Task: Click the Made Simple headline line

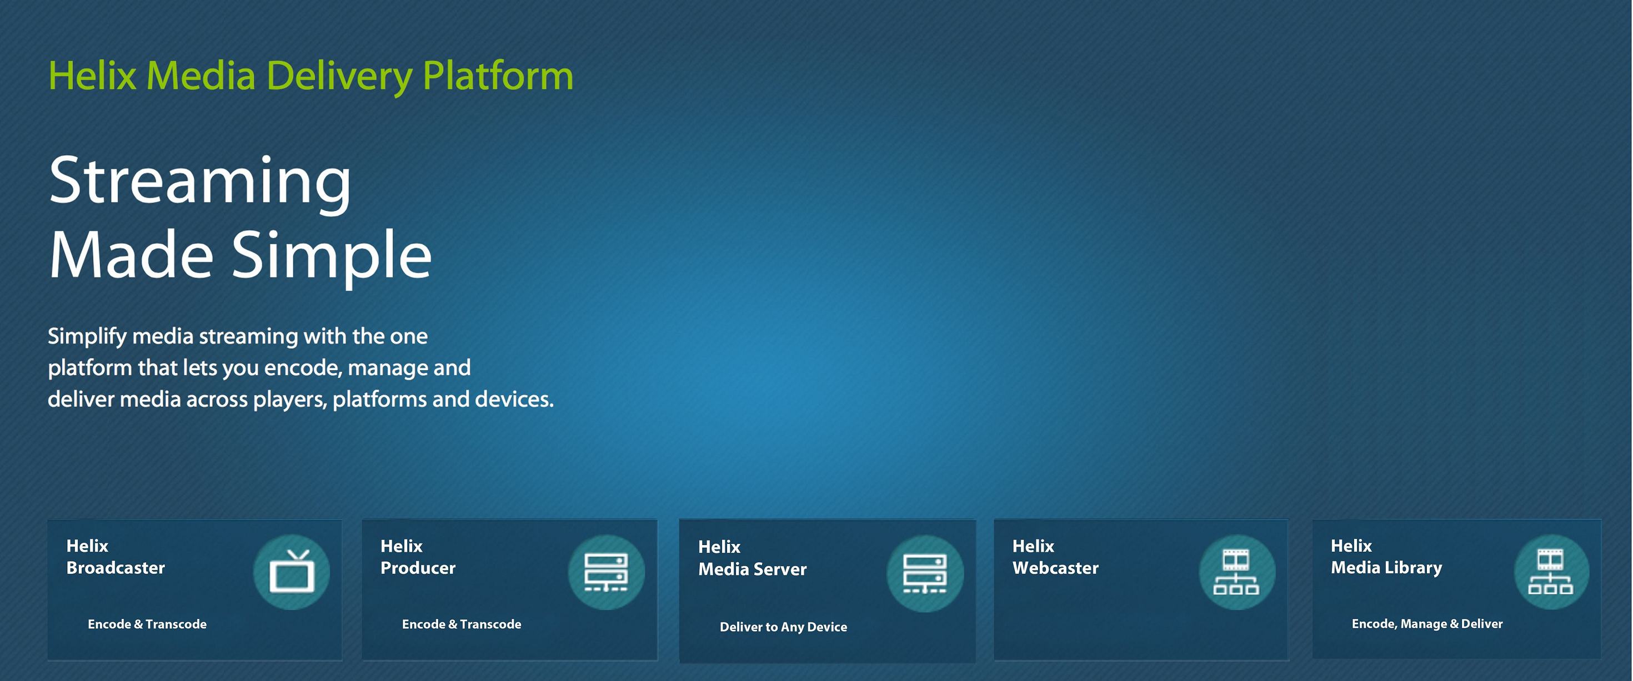Action: pyautogui.click(x=239, y=255)
